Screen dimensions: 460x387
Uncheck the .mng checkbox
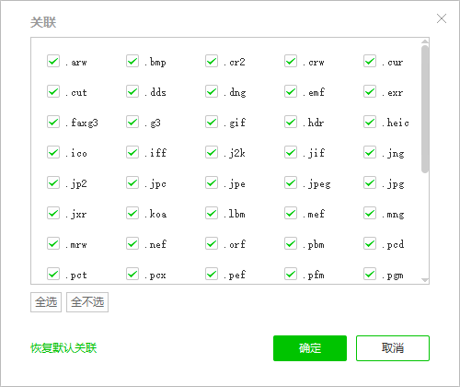click(370, 213)
